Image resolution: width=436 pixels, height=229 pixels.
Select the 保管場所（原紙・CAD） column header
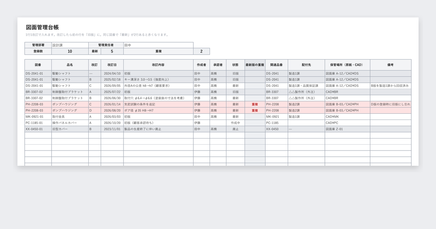[x=347, y=65]
